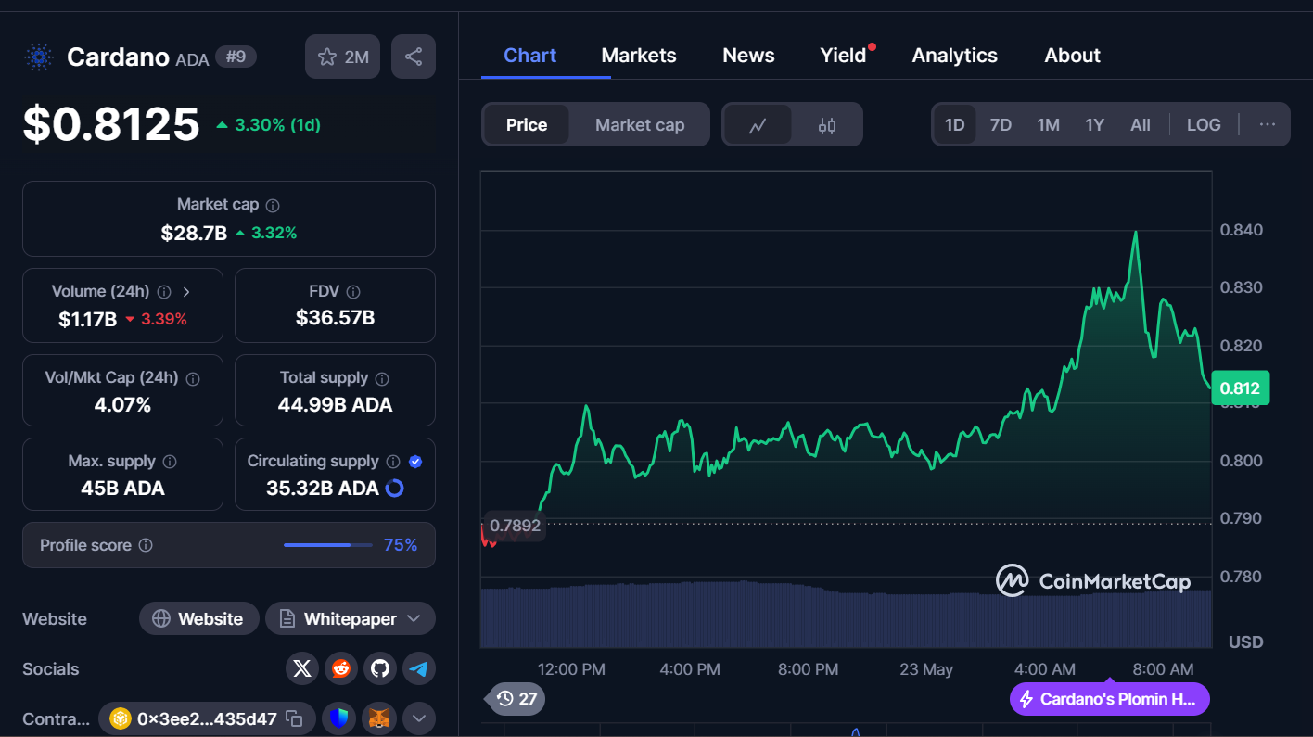Click the 75% profile score value
The image size is (1313, 737).
click(401, 545)
